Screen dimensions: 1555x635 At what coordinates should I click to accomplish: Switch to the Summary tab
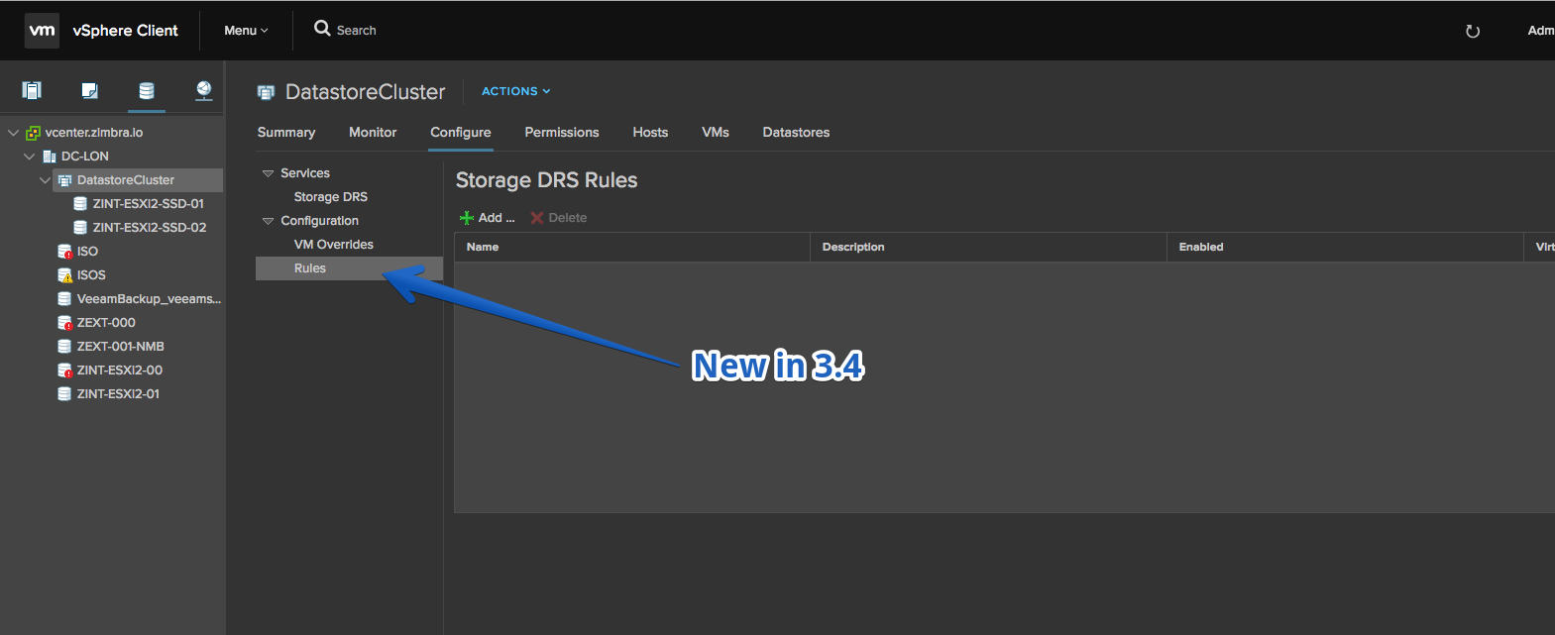pos(286,132)
